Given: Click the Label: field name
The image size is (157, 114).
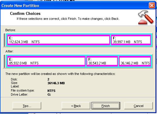Looking at the screenshot, I should tap(15, 86).
